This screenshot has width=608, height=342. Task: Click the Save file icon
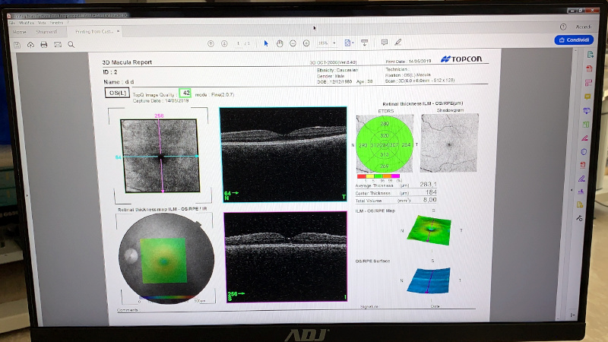click(x=17, y=45)
